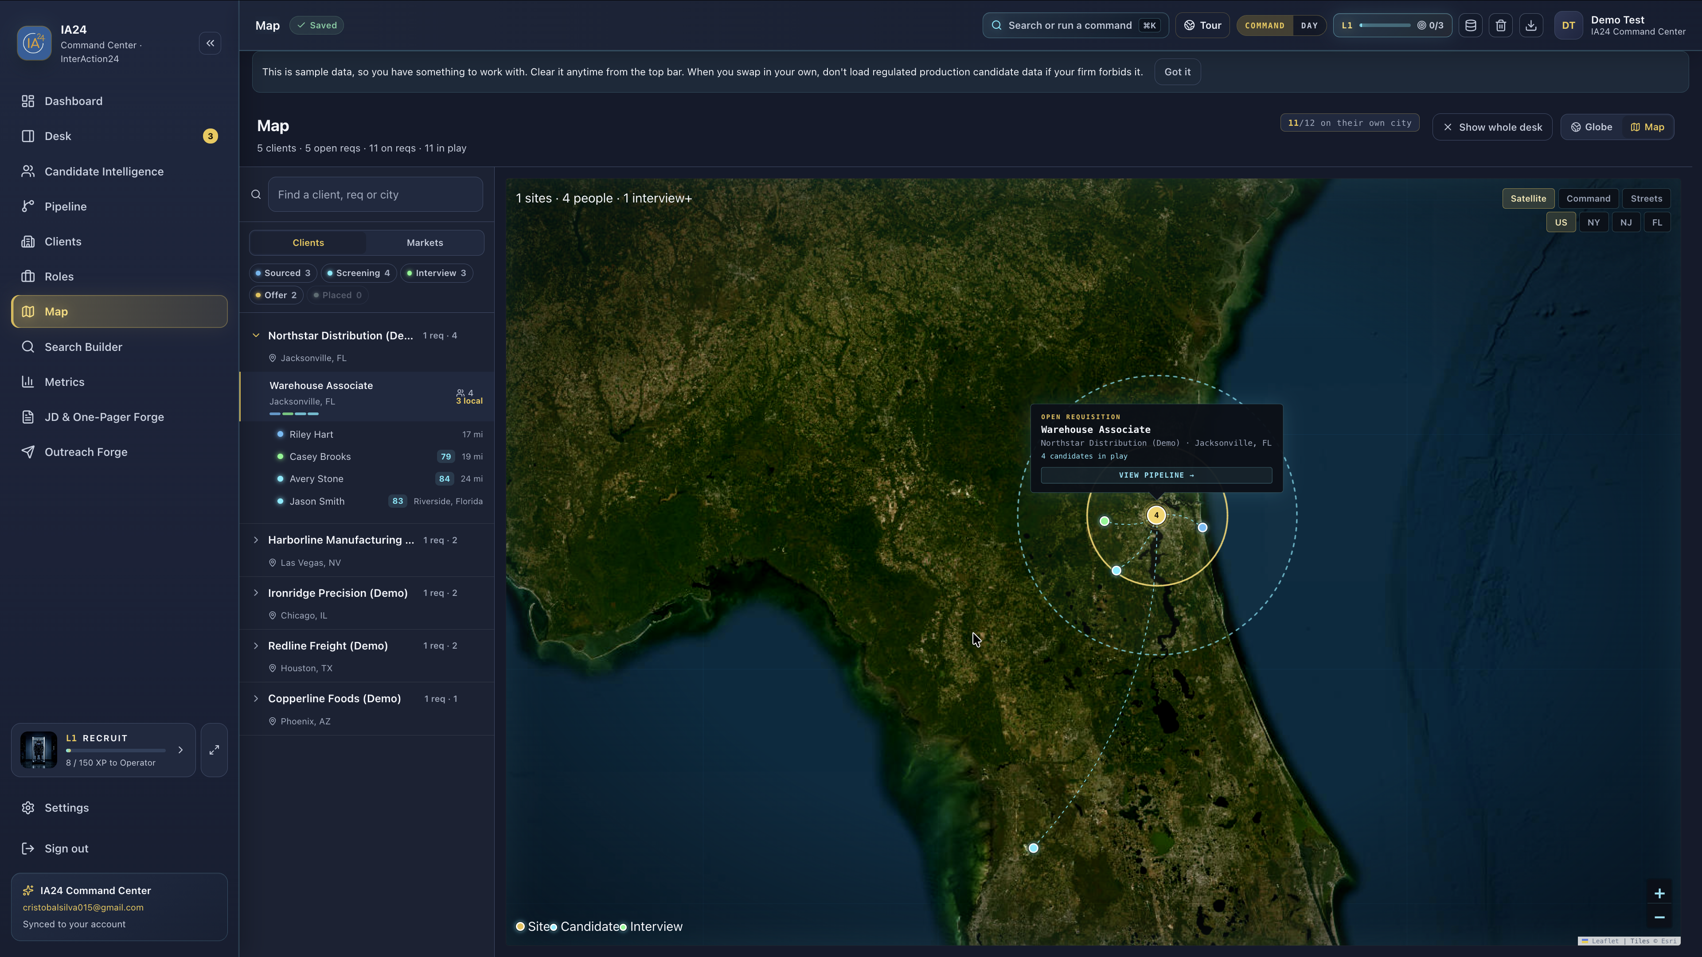
Task: Expand Copperline Foods client
Action: coord(256,699)
